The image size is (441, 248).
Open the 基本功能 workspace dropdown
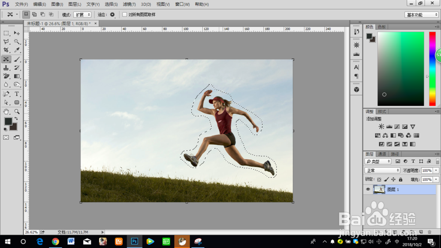pos(422,15)
